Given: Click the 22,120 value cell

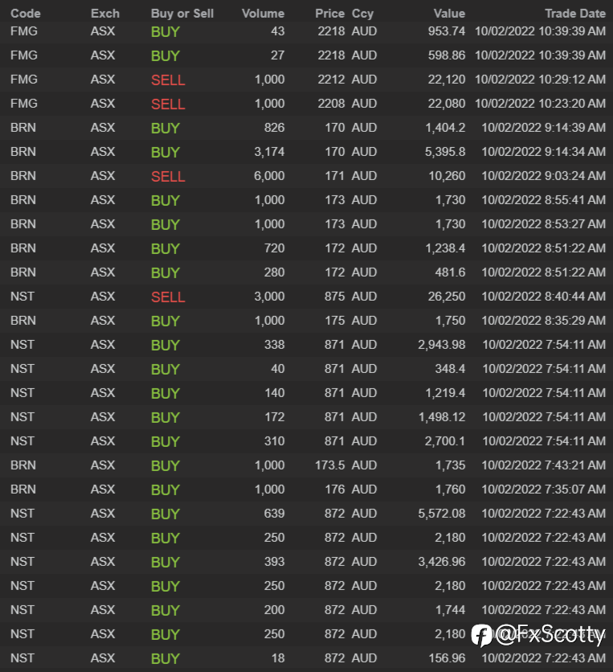Looking at the screenshot, I should [447, 80].
